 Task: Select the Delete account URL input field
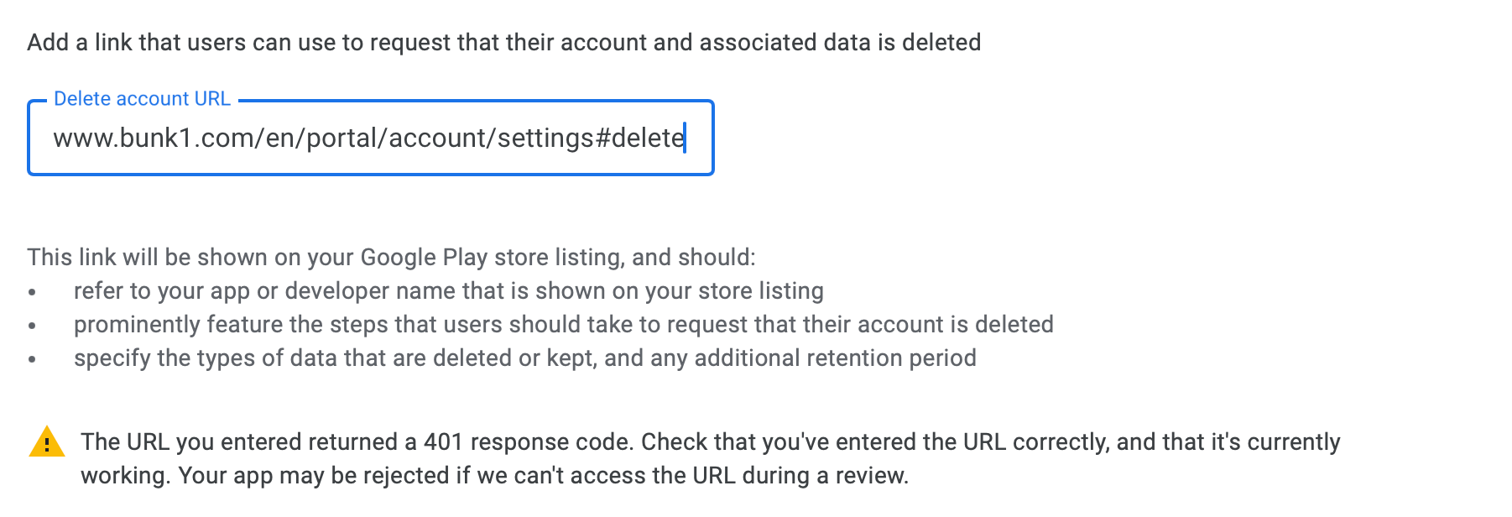pos(369,138)
